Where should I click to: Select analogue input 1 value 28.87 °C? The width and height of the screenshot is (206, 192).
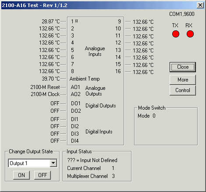[51, 22]
